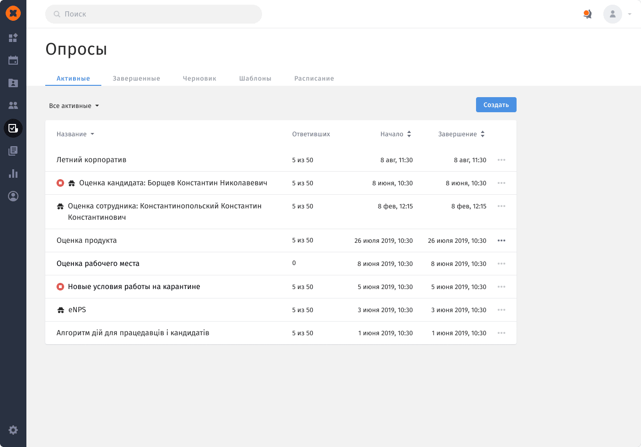This screenshot has width=641, height=447.
Task: Open the calendar icon in sidebar
Action: click(13, 60)
